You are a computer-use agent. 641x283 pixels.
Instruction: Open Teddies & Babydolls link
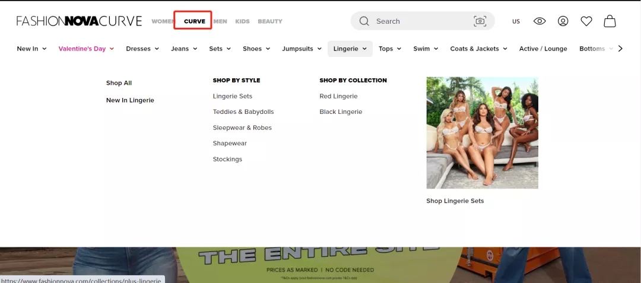point(243,112)
